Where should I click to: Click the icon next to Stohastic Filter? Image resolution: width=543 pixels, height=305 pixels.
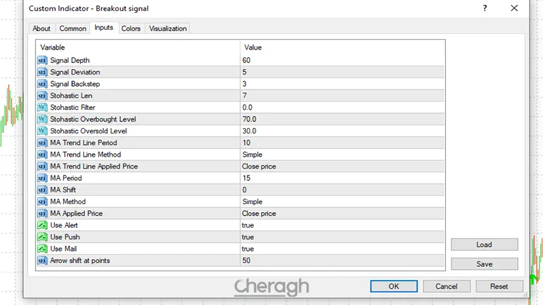pyautogui.click(x=43, y=107)
